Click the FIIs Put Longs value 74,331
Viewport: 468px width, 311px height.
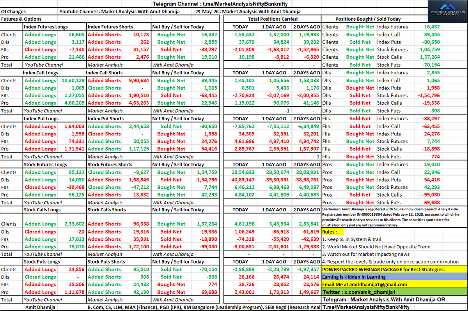pyautogui.click(x=76, y=141)
